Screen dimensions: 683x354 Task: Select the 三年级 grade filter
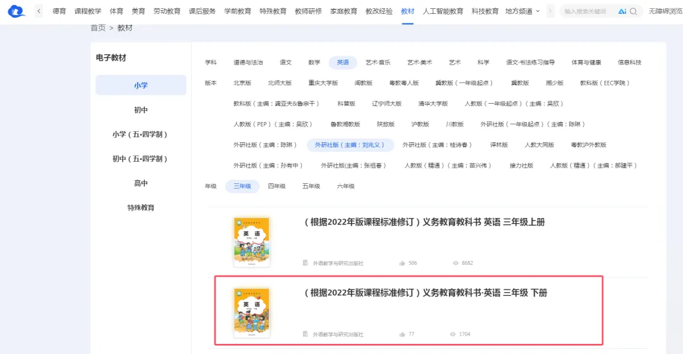(242, 186)
